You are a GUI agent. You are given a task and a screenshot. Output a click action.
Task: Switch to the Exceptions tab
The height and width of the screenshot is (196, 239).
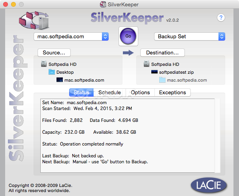tap(173, 93)
